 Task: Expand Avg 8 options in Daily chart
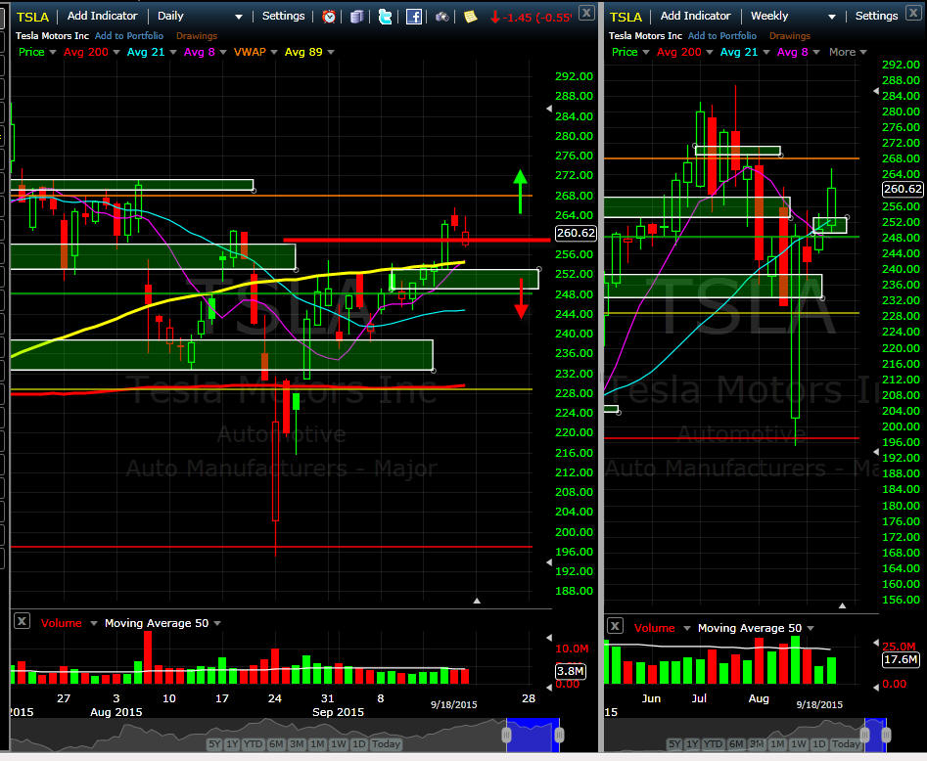click(223, 53)
